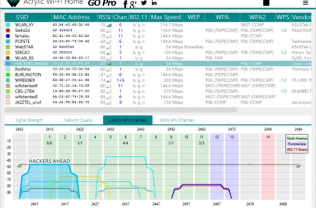This screenshot has height=208, width=316.
Task: Select the RodMos network name
Action: (x=23, y=69)
